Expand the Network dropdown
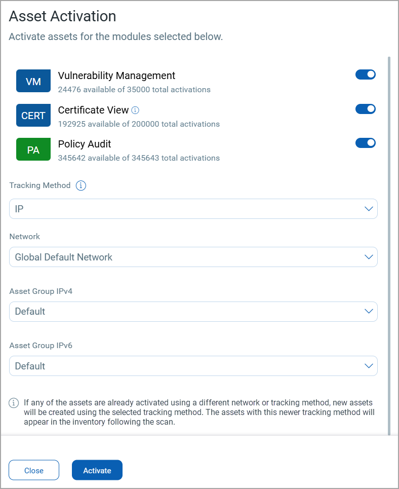Screen dimensions: 399x489 [193, 257]
